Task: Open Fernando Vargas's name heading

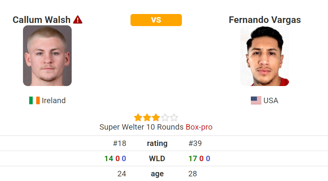Action: point(265,20)
